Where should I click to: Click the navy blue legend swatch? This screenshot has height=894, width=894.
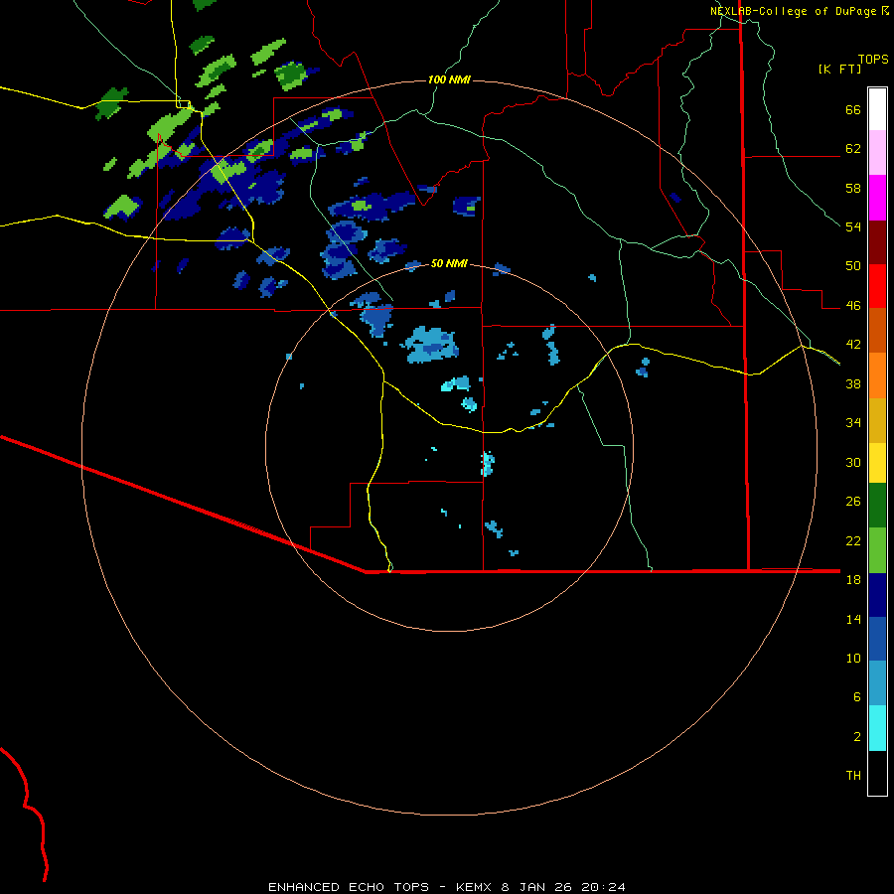point(877,595)
